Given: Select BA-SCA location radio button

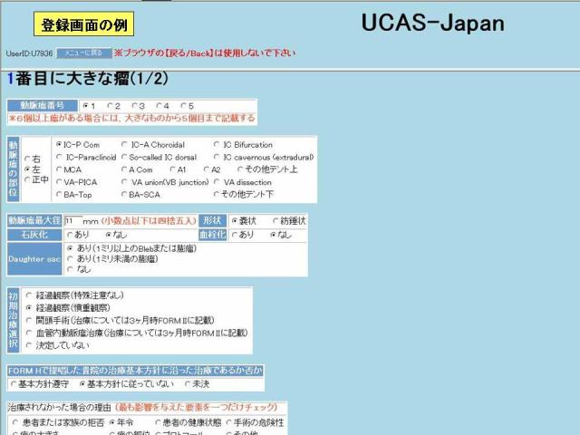Looking at the screenshot, I should 124,194.
